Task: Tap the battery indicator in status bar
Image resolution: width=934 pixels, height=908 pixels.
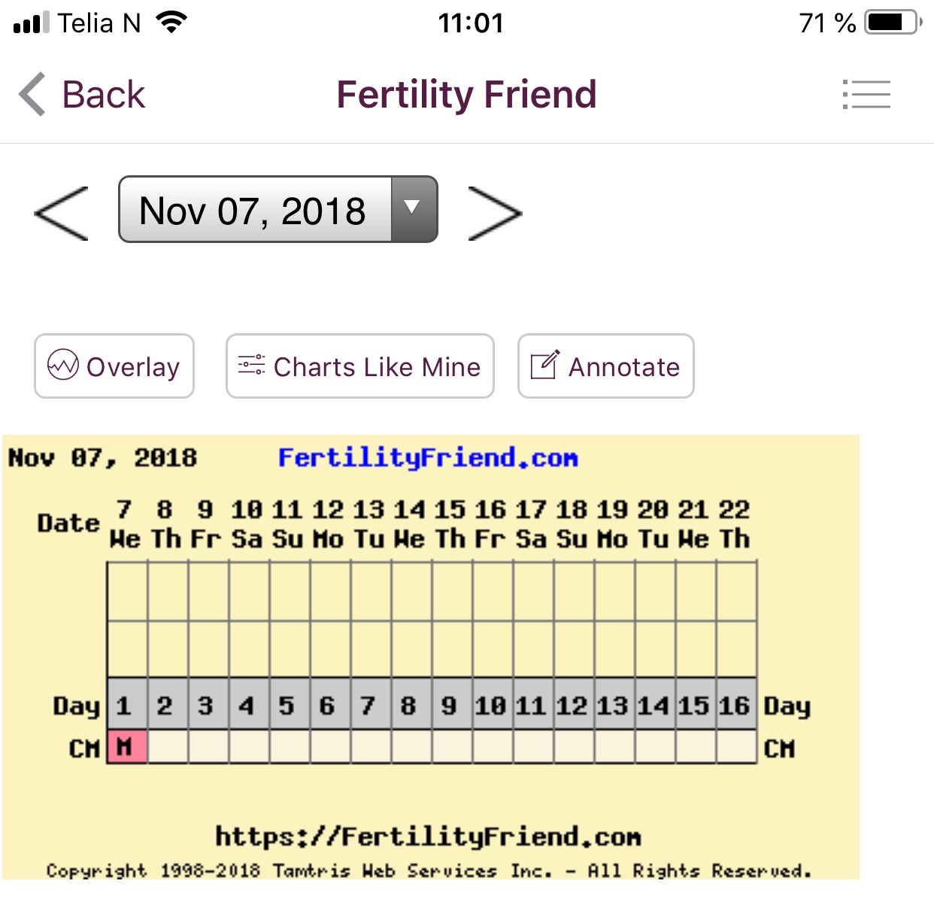Action: (893, 23)
